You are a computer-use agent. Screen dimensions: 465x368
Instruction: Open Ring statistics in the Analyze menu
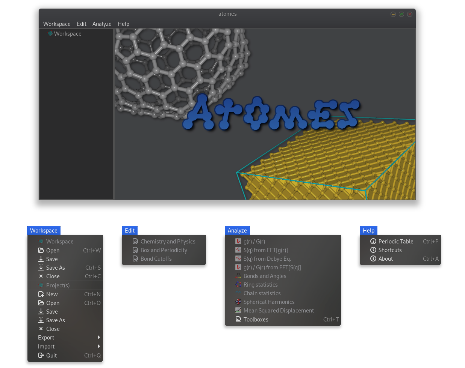coord(260,285)
